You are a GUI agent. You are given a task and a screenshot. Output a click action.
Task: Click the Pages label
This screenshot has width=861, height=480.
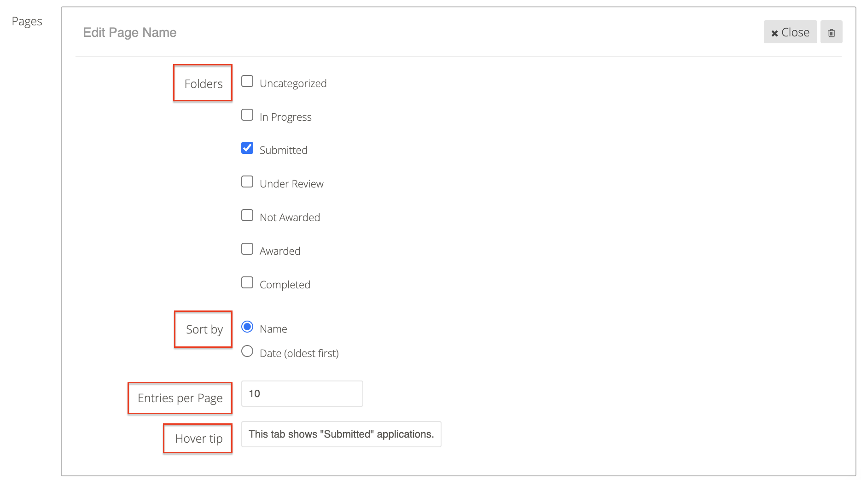pyautogui.click(x=27, y=21)
